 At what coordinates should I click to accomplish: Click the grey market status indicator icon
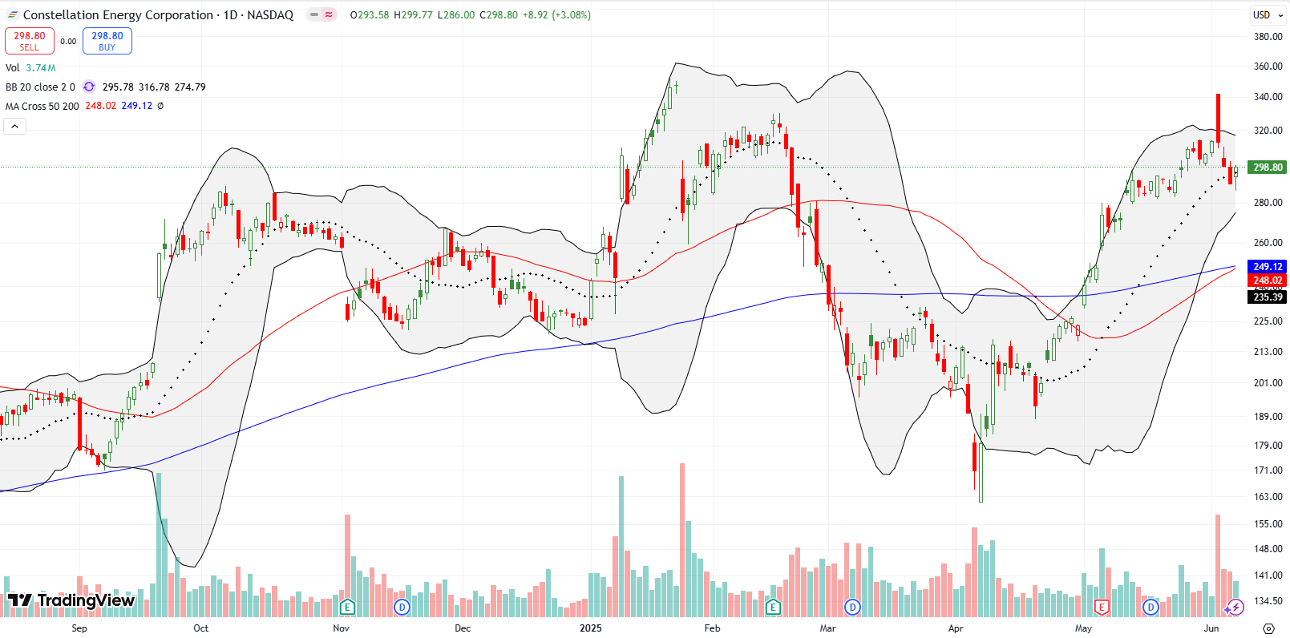pos(314,14)
